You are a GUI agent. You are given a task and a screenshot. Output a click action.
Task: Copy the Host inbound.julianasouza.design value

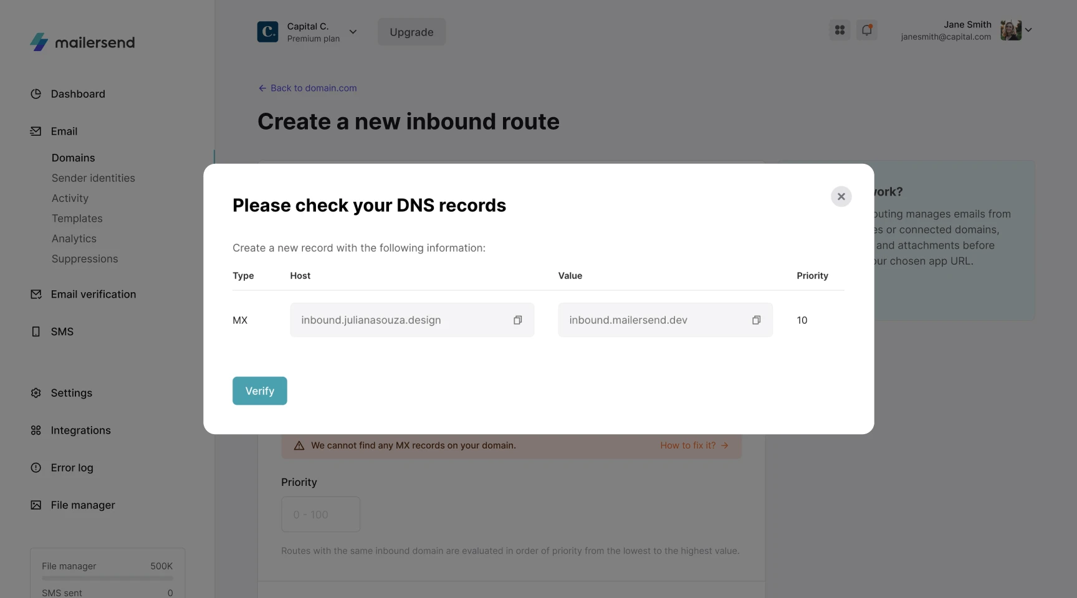pos(517,320)
